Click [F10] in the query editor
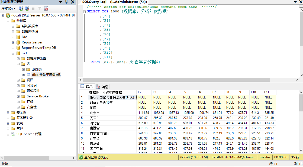This screenshot has width=303, height=167. [x=107, y=53]
